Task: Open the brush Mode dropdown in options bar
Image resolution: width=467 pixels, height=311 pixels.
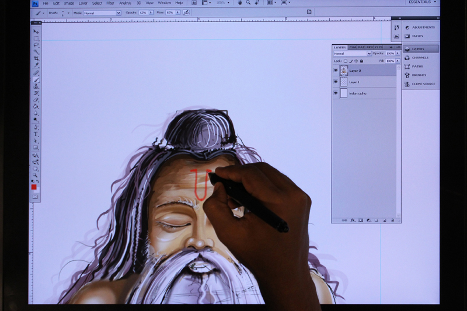Action: click(102, 12)
